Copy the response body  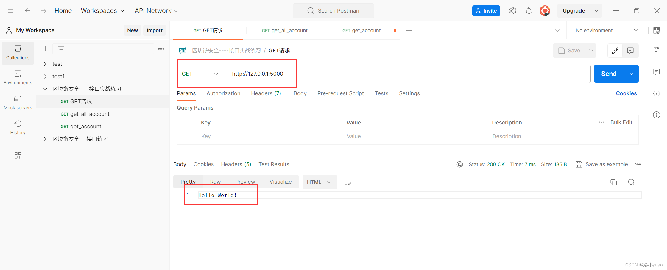(614, 182)
